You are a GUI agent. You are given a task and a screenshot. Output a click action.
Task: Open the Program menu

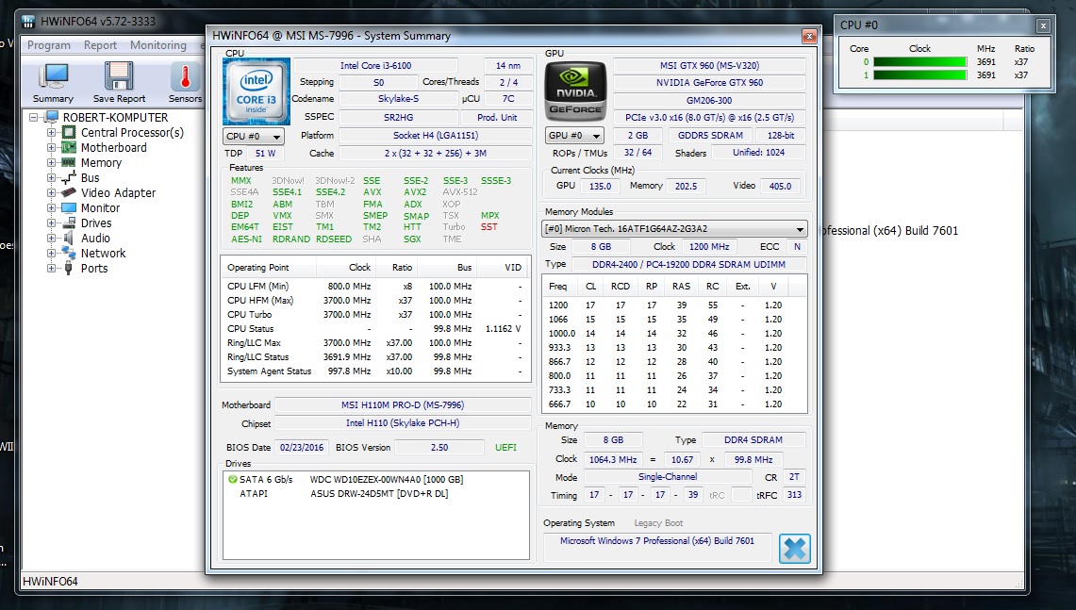(49, 45)
